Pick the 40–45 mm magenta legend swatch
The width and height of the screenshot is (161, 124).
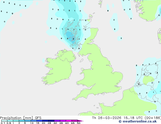coord(69,121)
